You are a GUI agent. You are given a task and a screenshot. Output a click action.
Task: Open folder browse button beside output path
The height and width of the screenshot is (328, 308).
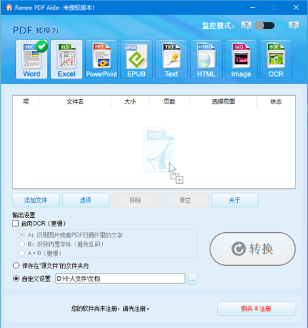[x=193, y=279]
